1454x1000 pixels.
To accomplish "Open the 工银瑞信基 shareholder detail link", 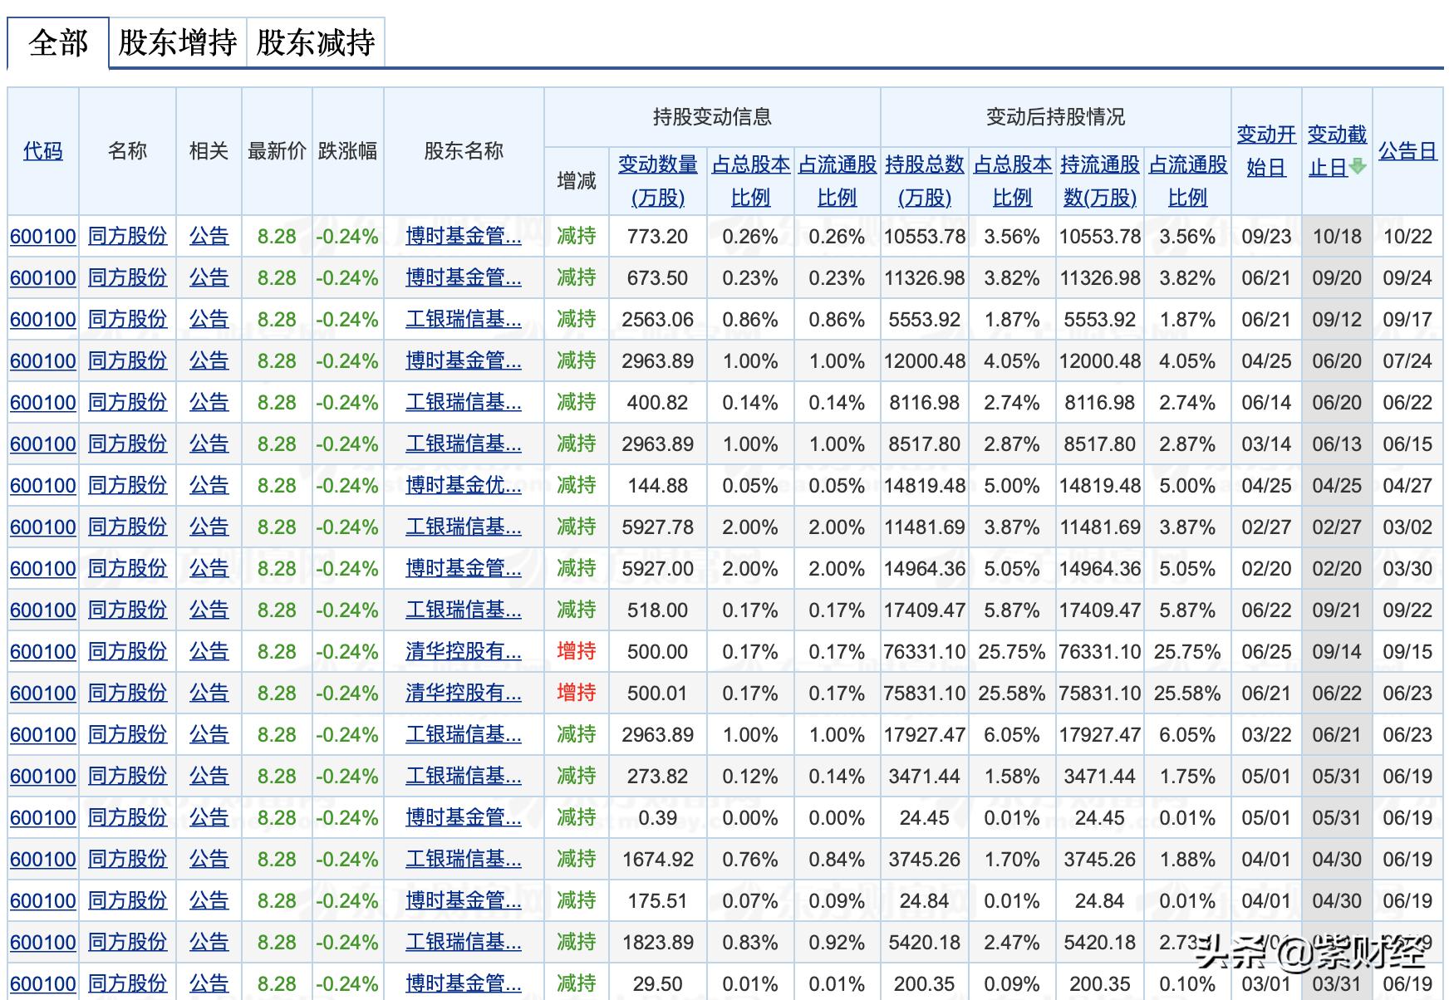I will click(463, 319).
